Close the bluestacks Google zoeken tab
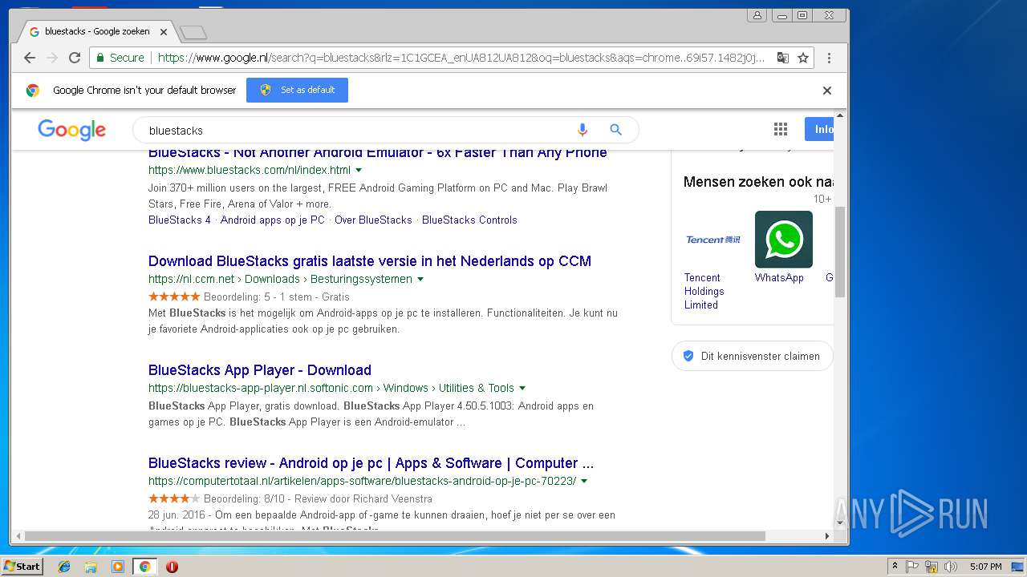 (x=164, y=32)
